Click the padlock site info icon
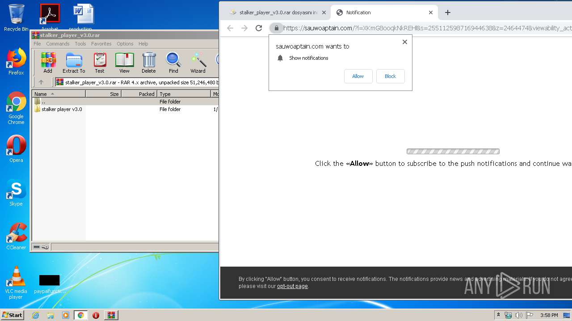Screen dimensions: 572x321 coord(276,28)
